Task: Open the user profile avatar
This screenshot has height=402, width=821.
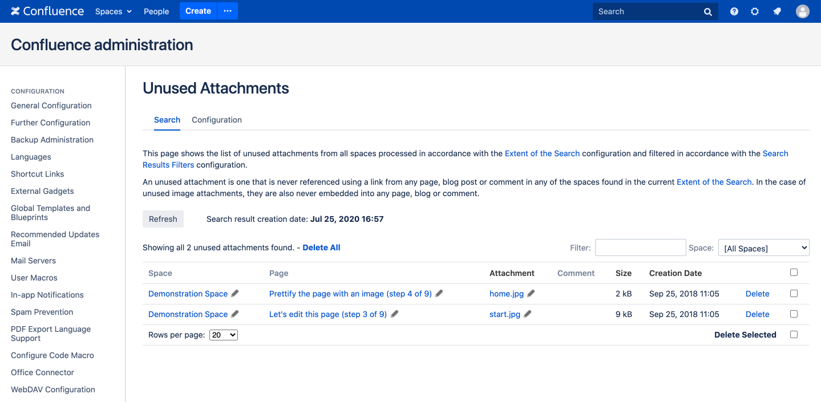Action: point(803,11)
